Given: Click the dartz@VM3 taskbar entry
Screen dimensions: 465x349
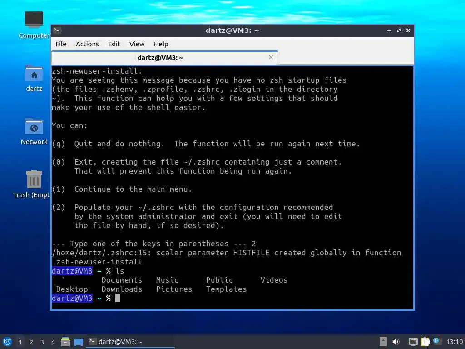Looking at the screenshot, I should pyautogui.click(x=130, y=342).
